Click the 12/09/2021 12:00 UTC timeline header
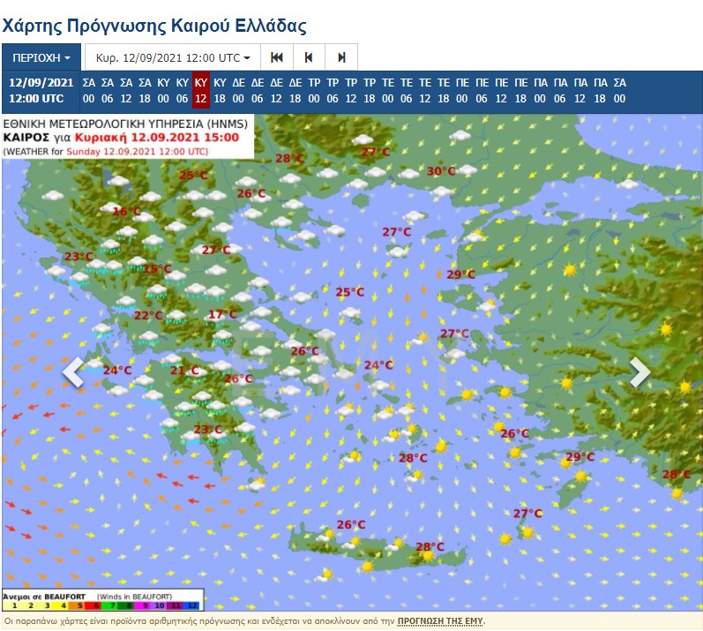 [41, 90]
